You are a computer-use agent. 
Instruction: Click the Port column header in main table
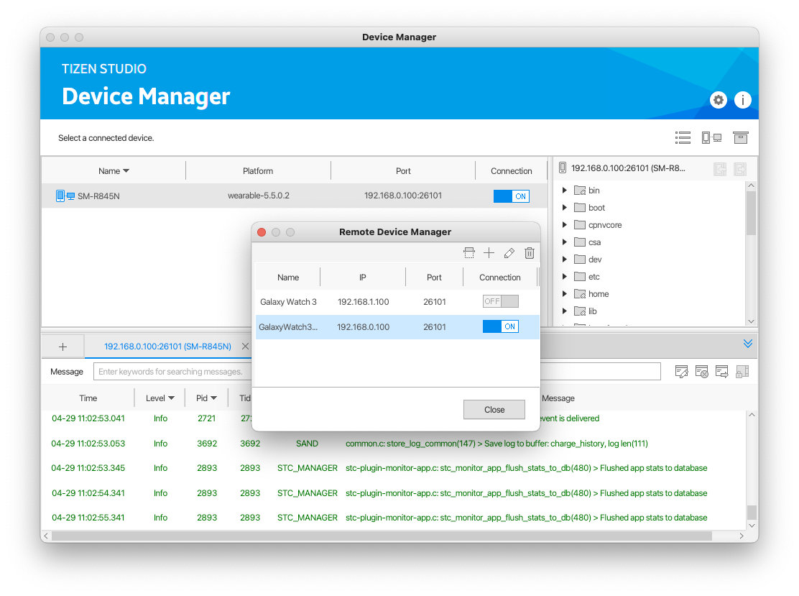403,171
